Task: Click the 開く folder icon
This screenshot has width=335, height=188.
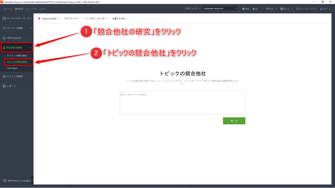Action: (254, 9)
